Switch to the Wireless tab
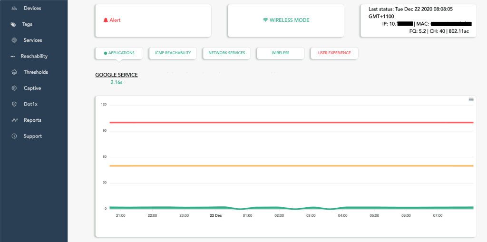 click(x=280, y=53)
